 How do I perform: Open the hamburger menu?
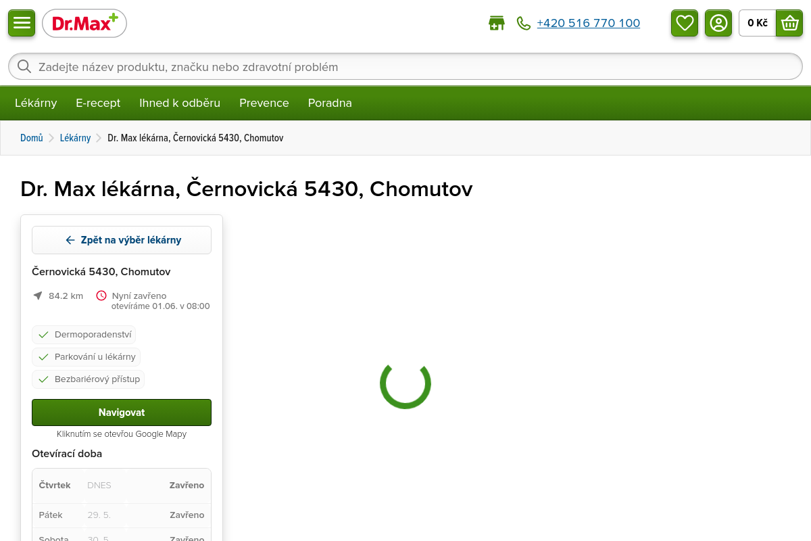pyautogui.click(x=22, y=23)
